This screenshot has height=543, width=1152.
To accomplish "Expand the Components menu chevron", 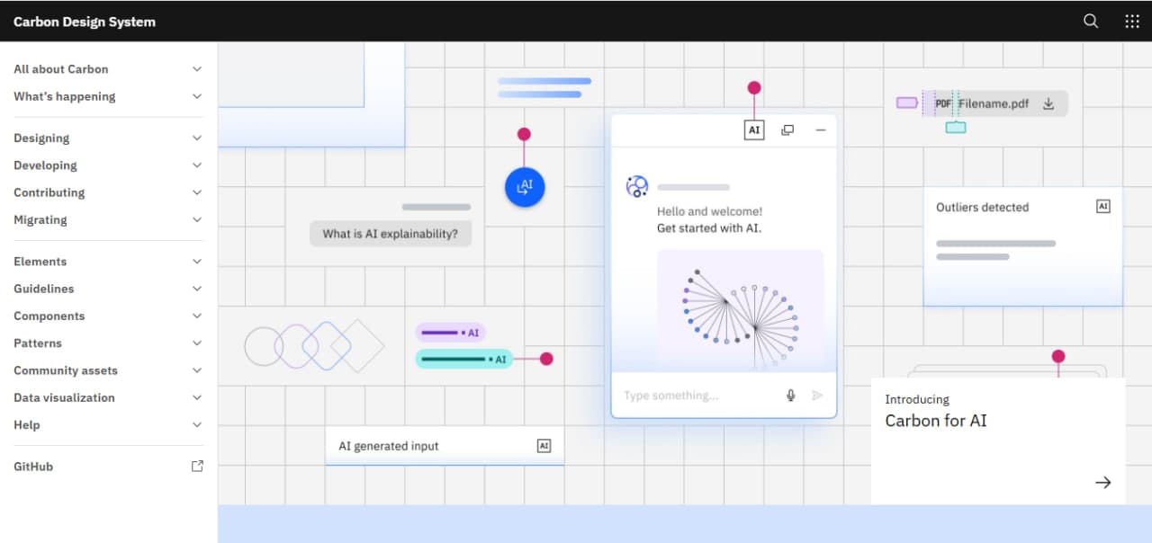I will pos(197,316).
